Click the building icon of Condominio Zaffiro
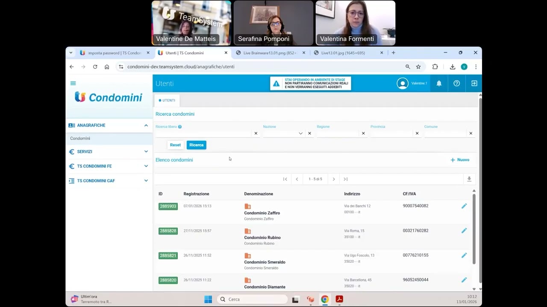Viewport: 547px width, 307px height. click(x=247, y=206)
